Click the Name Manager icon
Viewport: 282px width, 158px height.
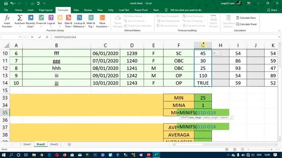click(x=118, y=21)
